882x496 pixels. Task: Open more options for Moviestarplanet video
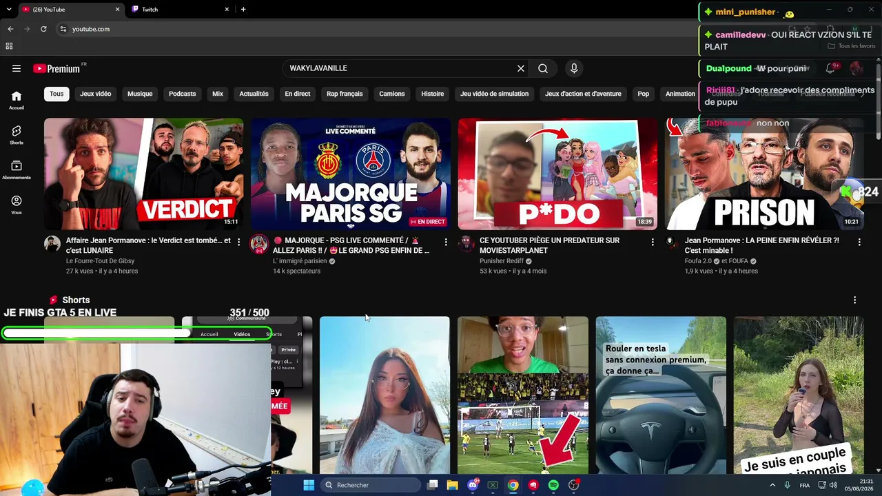[653, 242]
